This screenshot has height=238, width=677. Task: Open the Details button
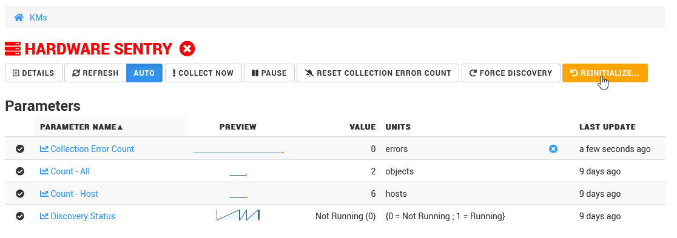(34, 73)
